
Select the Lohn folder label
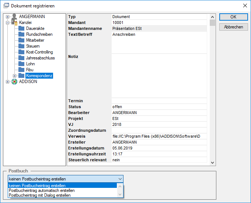(x=31, y=64)
